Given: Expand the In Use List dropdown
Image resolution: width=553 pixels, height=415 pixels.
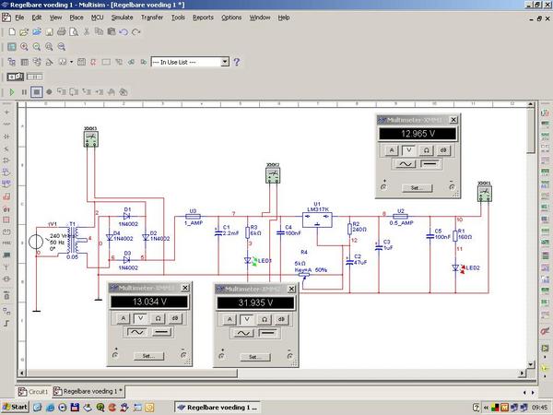Looking at the screenshot, I should click(225, 62).
